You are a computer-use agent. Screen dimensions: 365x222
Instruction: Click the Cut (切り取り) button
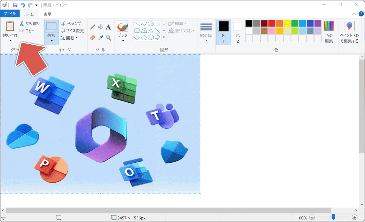(x=30, y=23)
